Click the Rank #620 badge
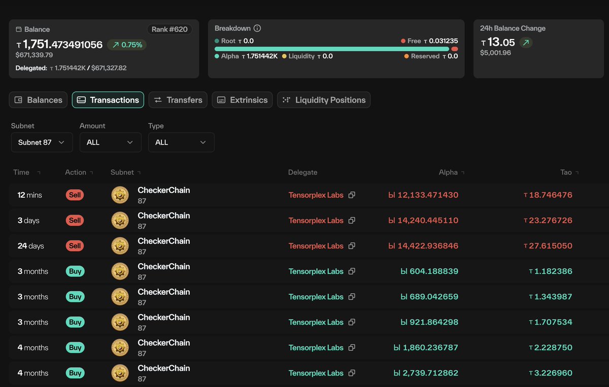The image size is (609, 387). pos(170,29)
